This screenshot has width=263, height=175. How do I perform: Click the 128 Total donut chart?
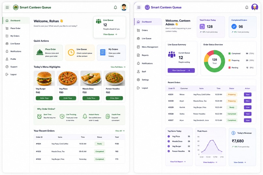click(x=214, y=61)
